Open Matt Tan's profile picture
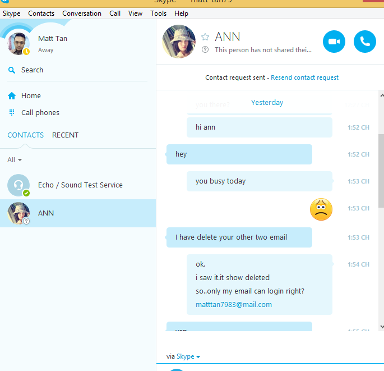This screenshot has height=371, width=384. [18, 43]
